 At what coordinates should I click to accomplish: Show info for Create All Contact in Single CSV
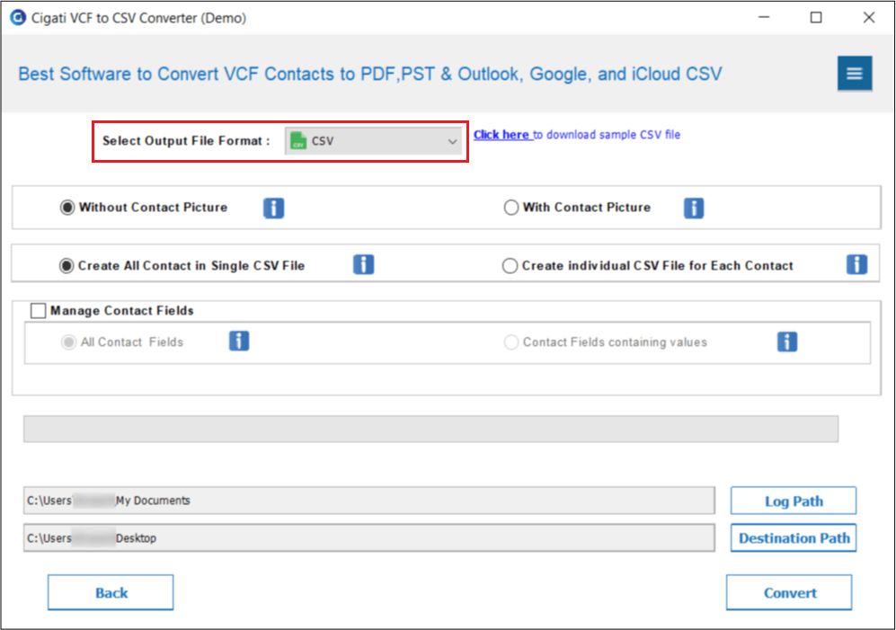pyautogui.click(x=363, y=265)
